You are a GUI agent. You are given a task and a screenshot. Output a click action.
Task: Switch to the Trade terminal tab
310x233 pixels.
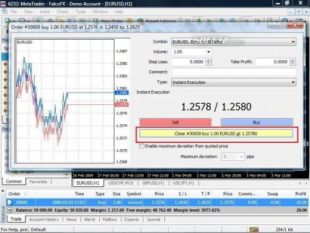click(x=16, y=219)
